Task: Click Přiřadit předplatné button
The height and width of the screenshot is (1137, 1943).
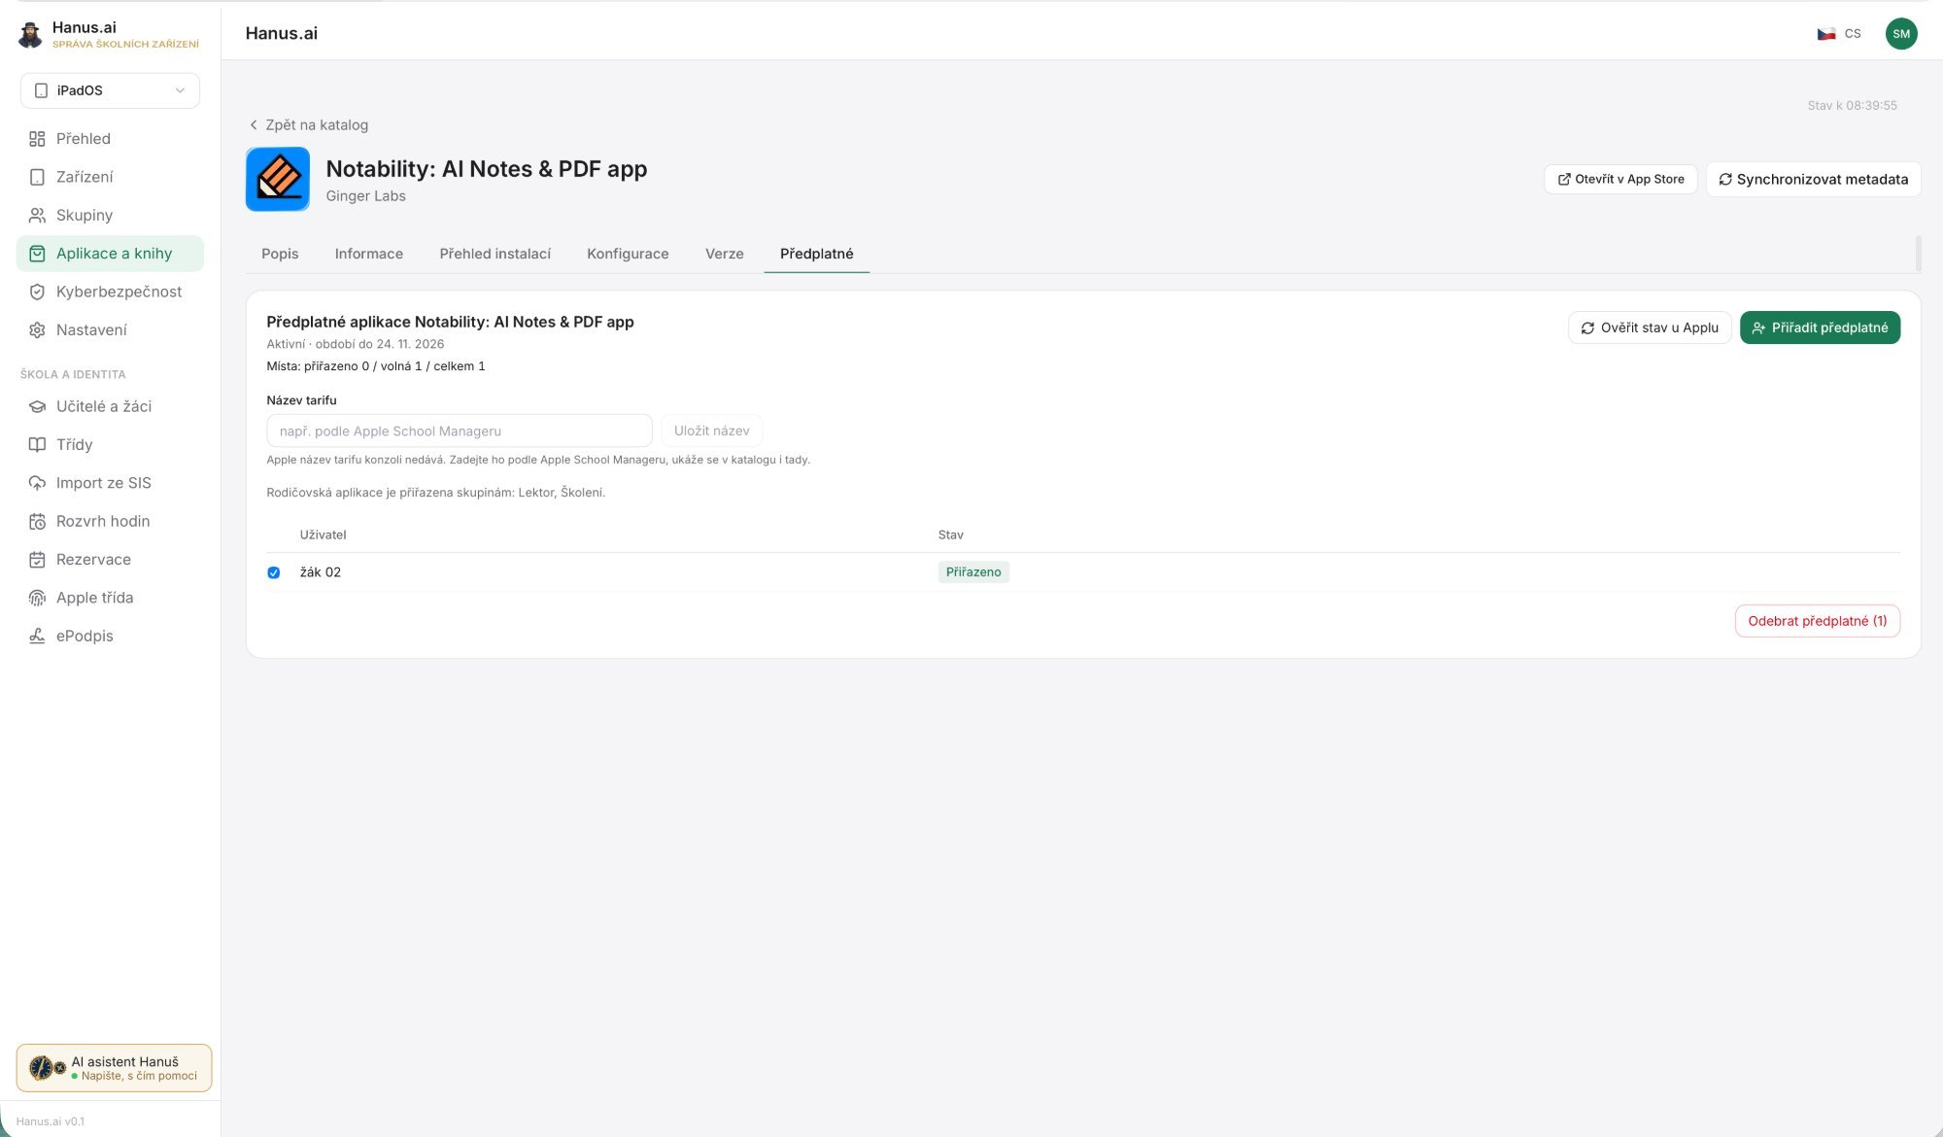Action: coord(1820,327)
